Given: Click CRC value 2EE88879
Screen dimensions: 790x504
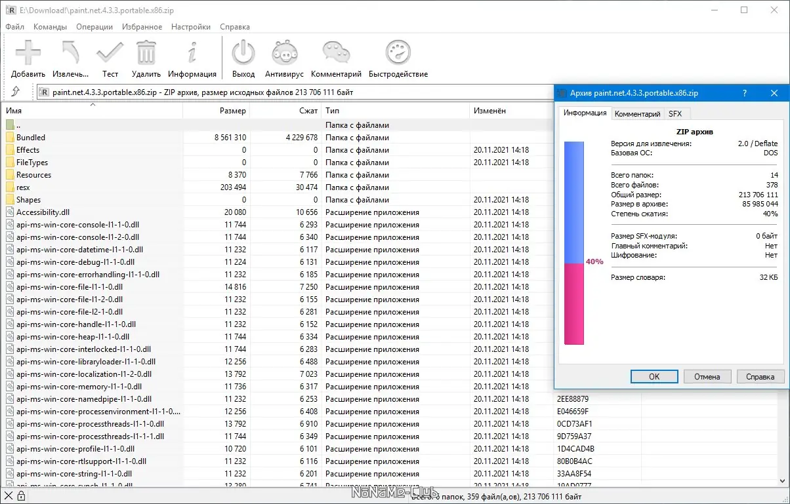Looking at the screenshot, I should pos(573,399).
